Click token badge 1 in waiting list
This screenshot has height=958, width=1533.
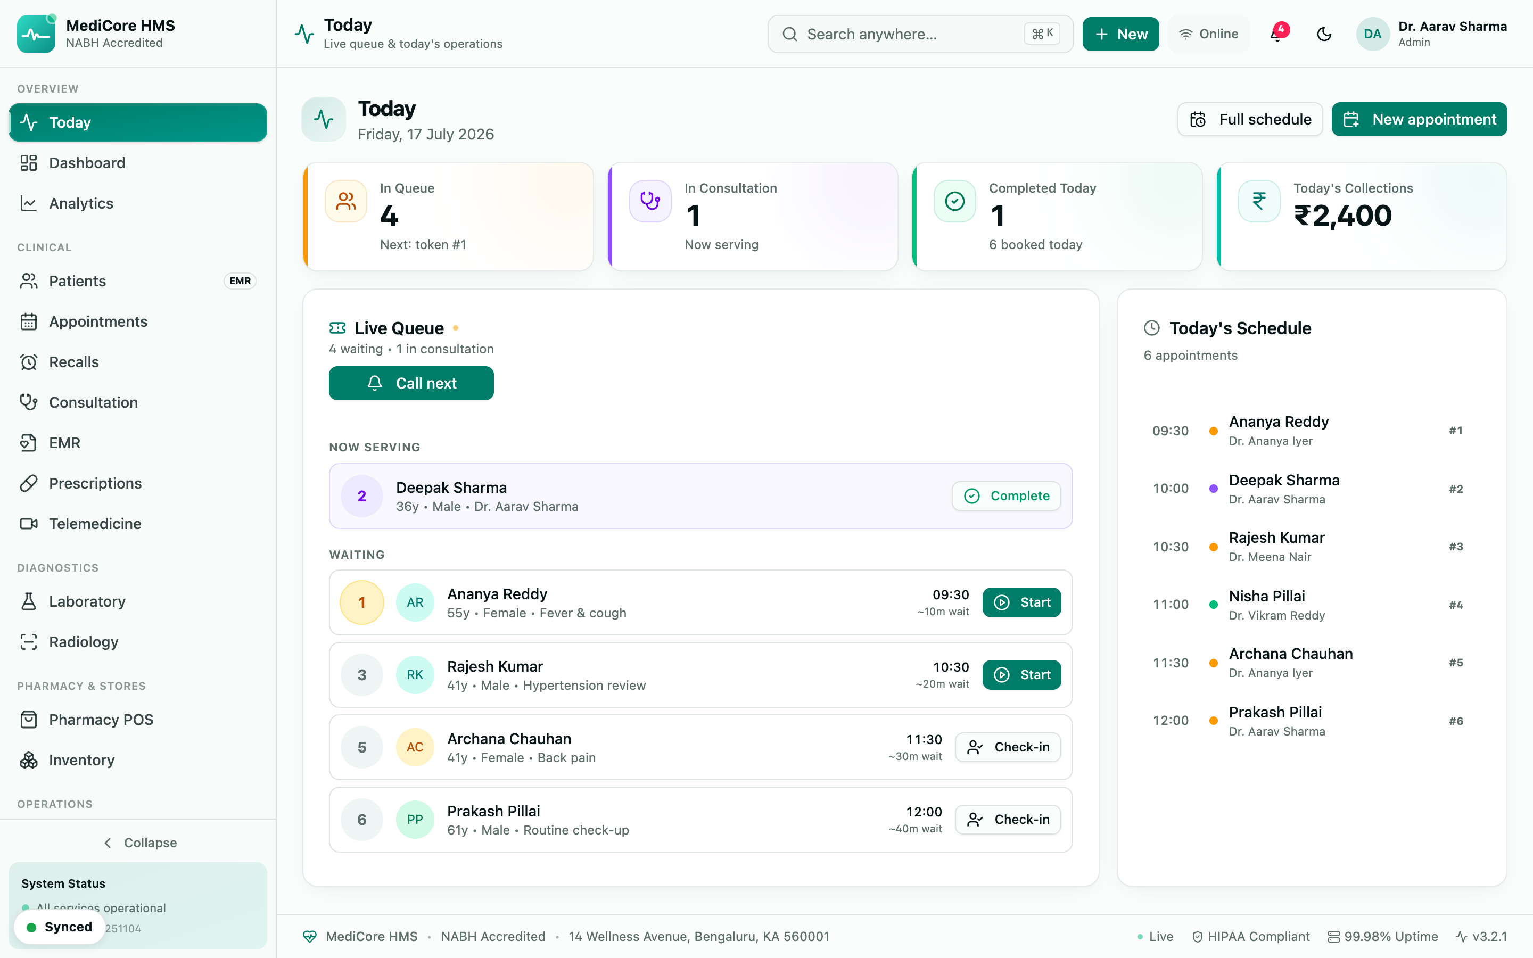tap(362, 602)
